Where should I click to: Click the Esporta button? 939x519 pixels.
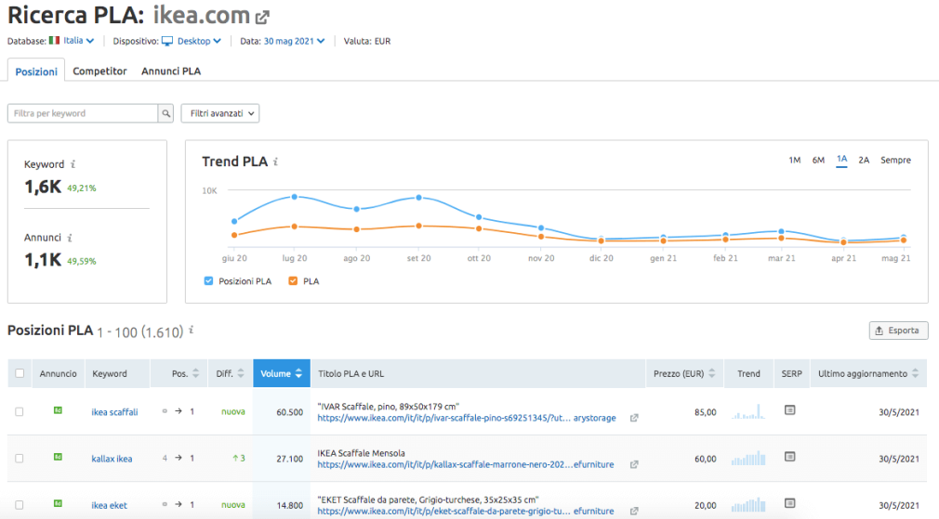pos(899,331)
